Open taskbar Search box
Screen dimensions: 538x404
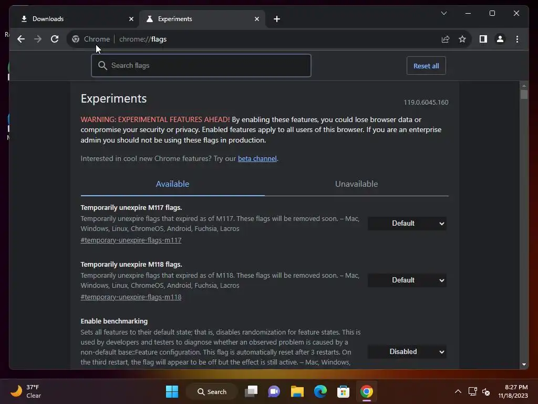(x=212, y=391)
